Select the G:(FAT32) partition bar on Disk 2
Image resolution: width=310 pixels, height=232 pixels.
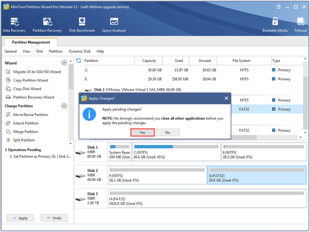coord(257,175)
